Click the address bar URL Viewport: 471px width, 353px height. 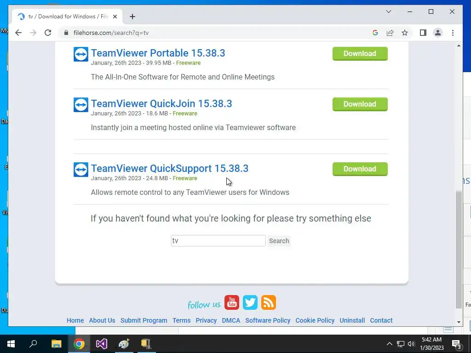[111, 33]
